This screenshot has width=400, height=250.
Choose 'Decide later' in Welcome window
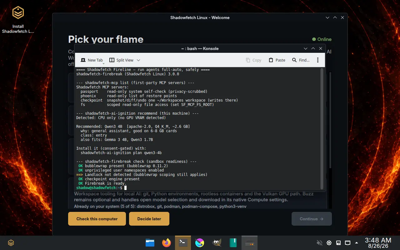(149, 219)
